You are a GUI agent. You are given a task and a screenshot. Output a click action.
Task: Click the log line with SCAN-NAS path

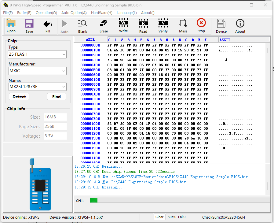coord(162,177)
